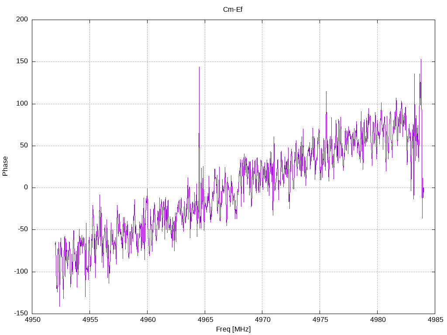Click y-axis tick value 100
Image resolution: width=447 pixels, height=335 pixels.
[x=22, y=103]
